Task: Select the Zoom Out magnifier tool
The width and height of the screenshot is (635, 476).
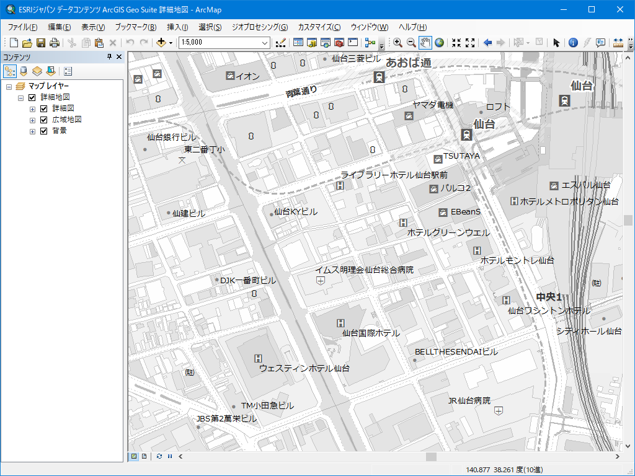Action: pos(411,43)
